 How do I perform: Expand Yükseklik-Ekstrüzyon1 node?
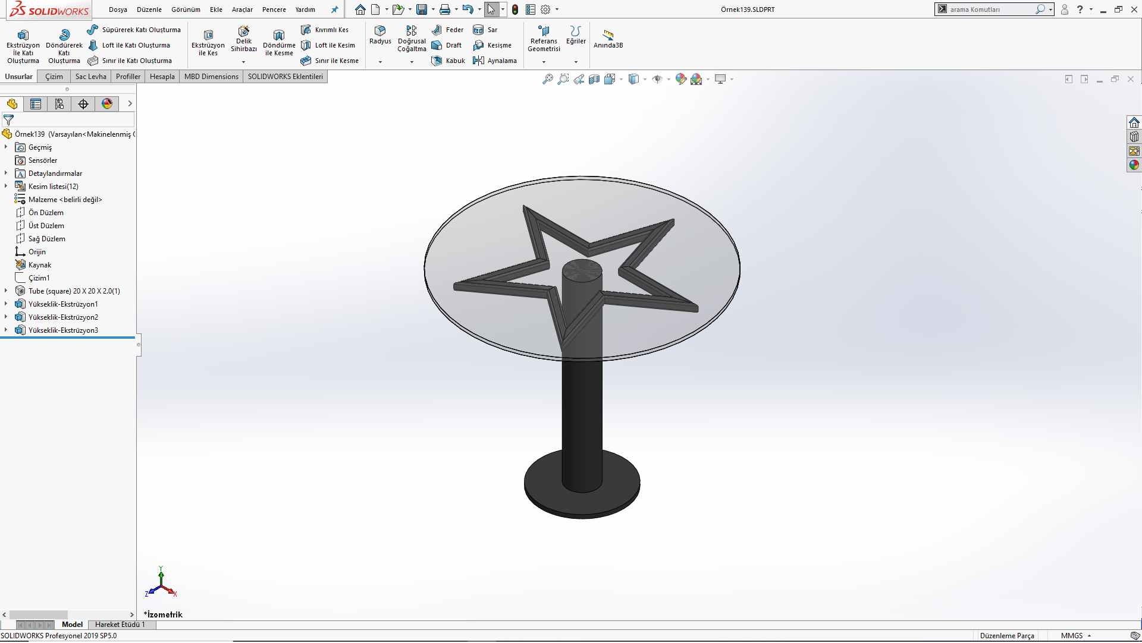[x=6, y=304]
